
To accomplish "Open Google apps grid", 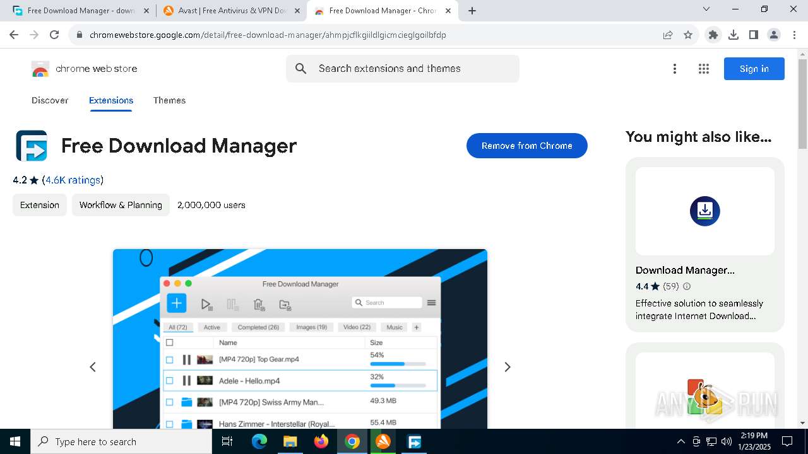I will [x=704, y=69].
